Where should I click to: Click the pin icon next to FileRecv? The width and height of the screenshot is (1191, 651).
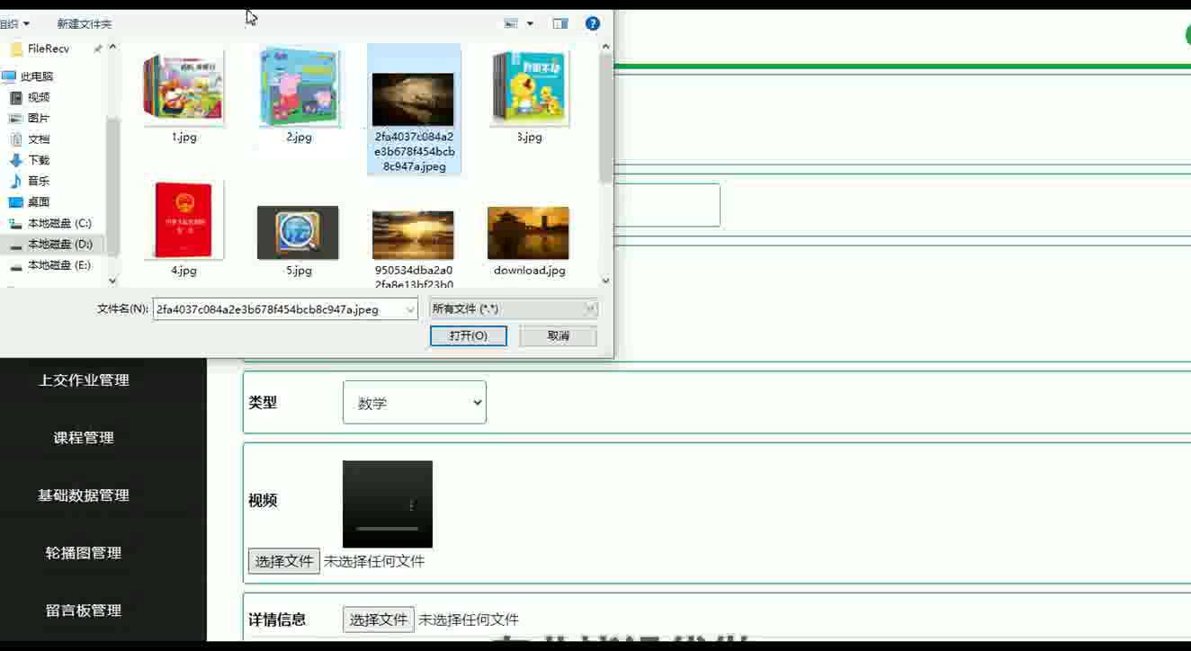point(97,49)
